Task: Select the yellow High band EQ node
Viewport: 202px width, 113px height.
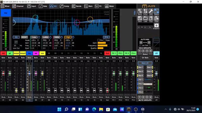Action: pos(90,19)
